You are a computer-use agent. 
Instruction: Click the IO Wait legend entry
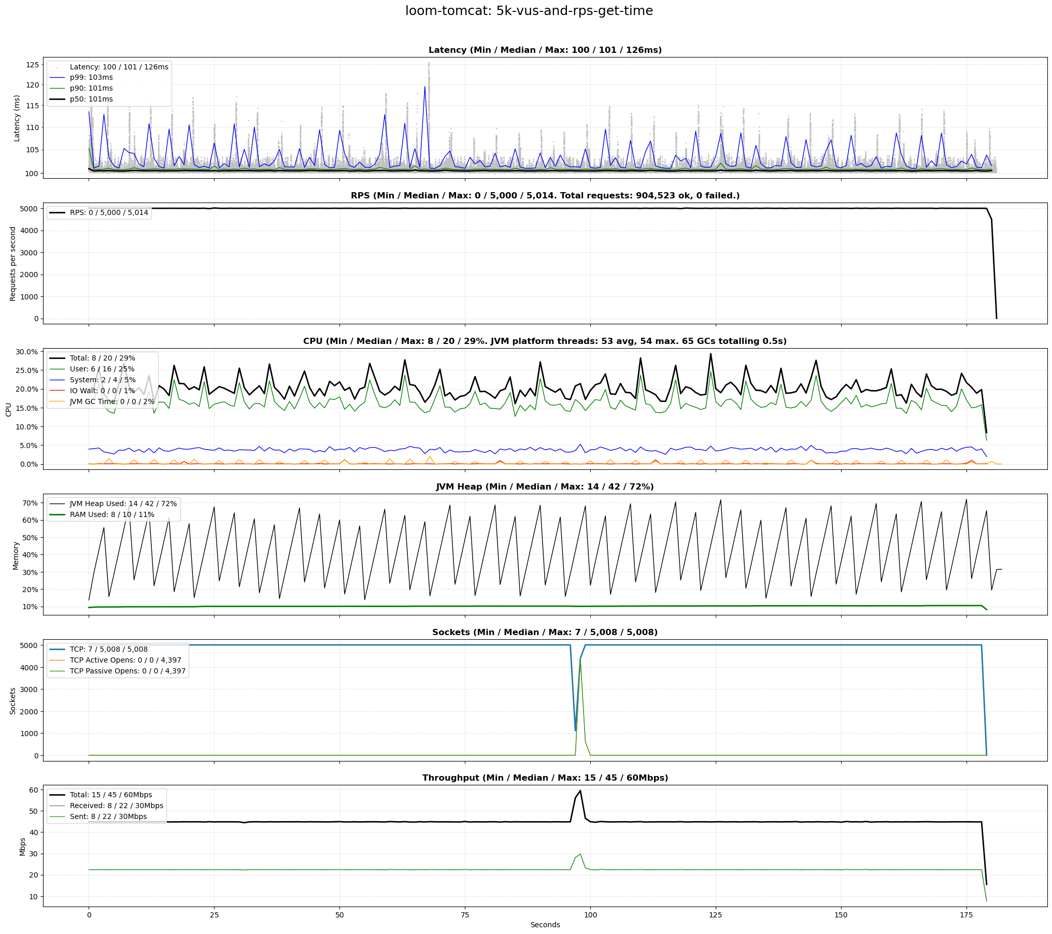(102, 391)
